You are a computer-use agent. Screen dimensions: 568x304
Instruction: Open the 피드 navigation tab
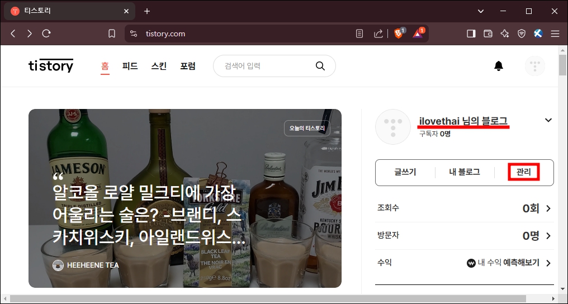tap(130, 66)
